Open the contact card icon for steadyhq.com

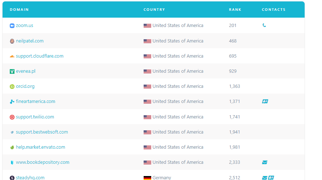pyautogui.click(x=271, y=178)
